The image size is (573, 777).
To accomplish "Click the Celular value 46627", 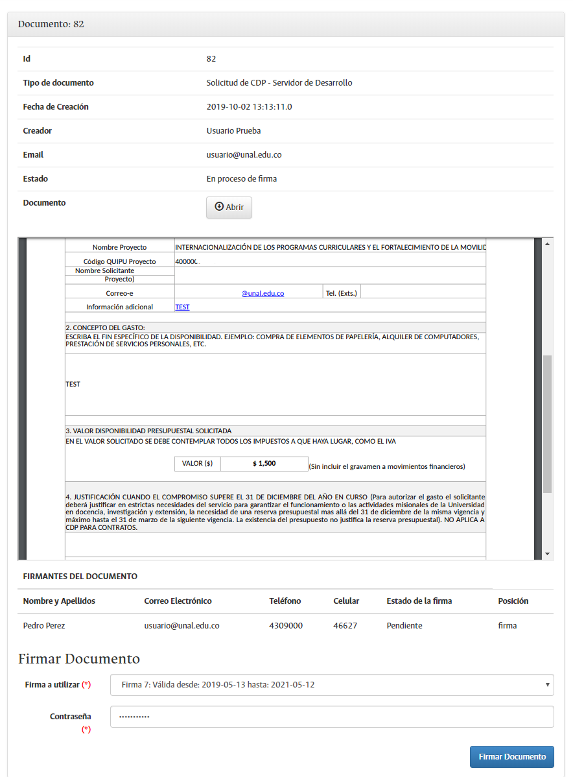I will tap(345, 626).
